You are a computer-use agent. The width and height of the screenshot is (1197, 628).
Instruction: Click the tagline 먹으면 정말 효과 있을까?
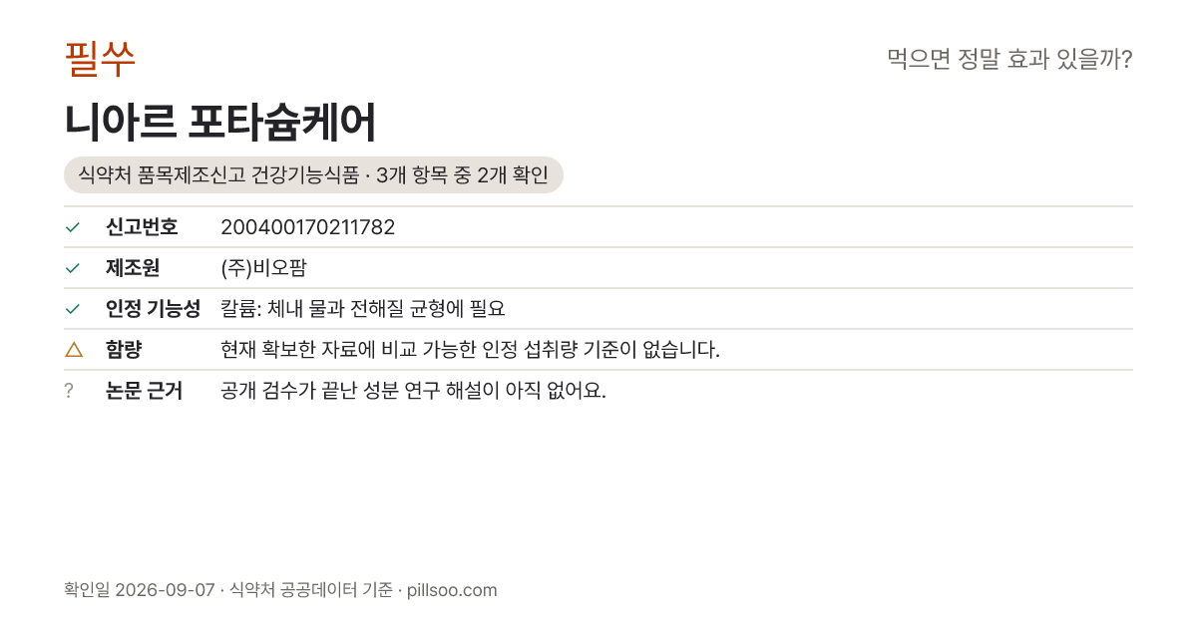1009,60
